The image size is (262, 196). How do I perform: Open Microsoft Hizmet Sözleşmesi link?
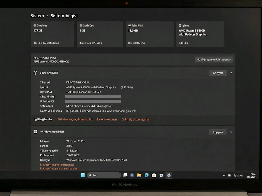click(x=57, y=165)
